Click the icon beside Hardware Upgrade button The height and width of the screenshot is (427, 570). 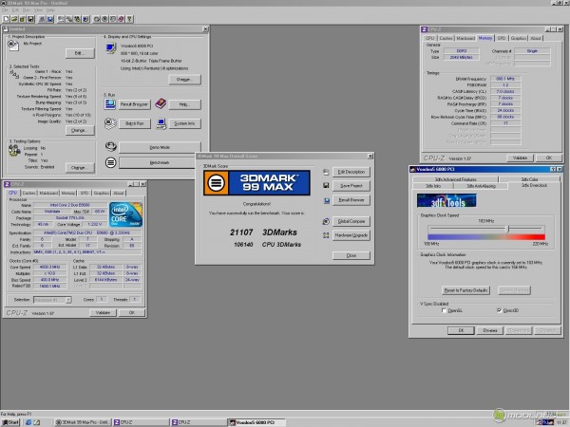point(326,235)
